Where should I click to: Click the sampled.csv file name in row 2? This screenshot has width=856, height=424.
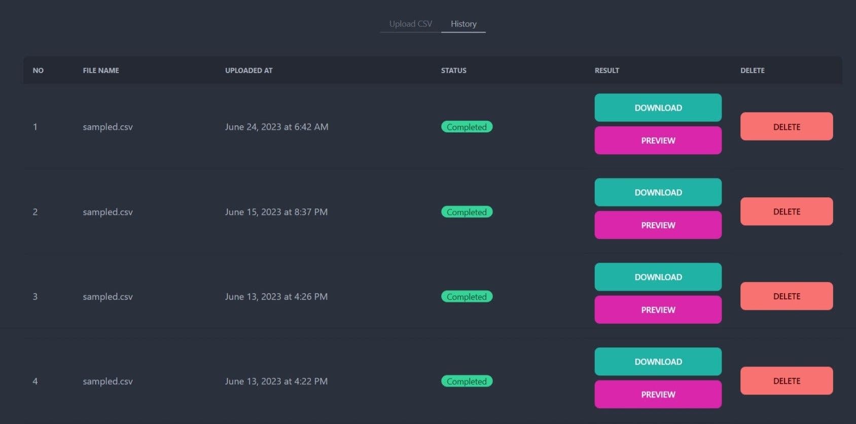click(x=108, y=212)
